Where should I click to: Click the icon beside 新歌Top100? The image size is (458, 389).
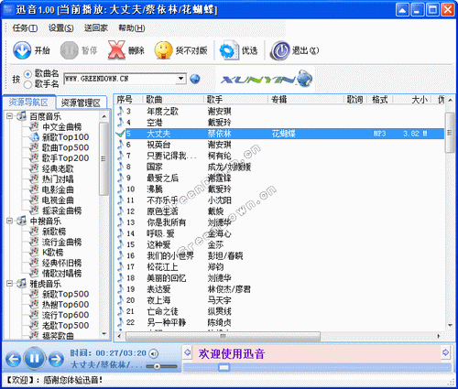[x=35, y=137]
